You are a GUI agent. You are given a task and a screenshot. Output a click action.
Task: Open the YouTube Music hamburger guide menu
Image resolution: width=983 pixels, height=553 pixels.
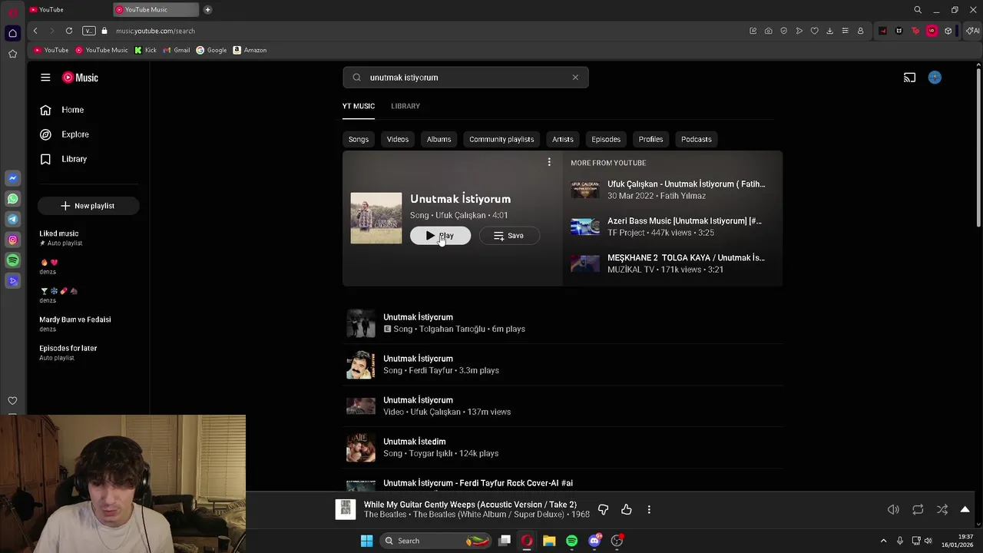[45, 78]
